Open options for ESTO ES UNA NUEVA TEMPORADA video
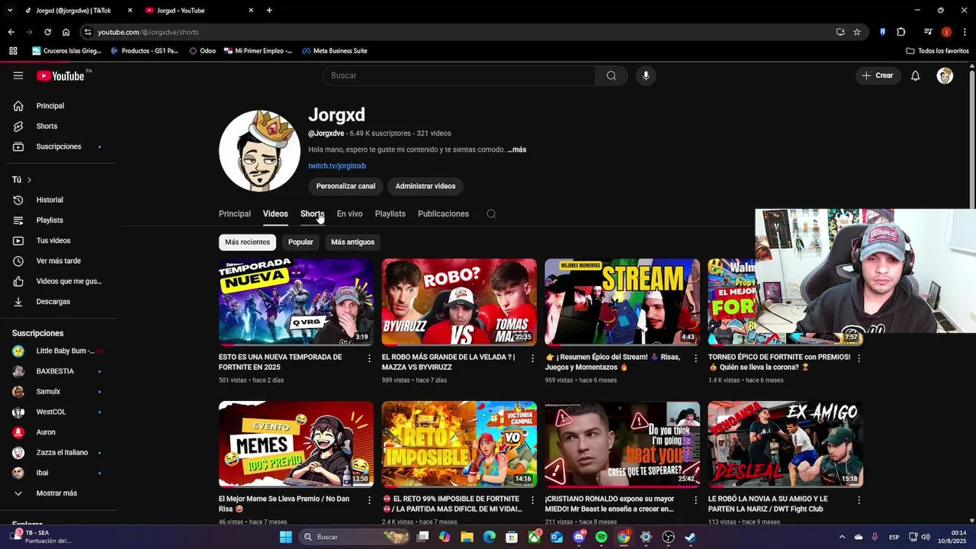Viewport: 976px width, 549px height. click(x=370, y=358)
